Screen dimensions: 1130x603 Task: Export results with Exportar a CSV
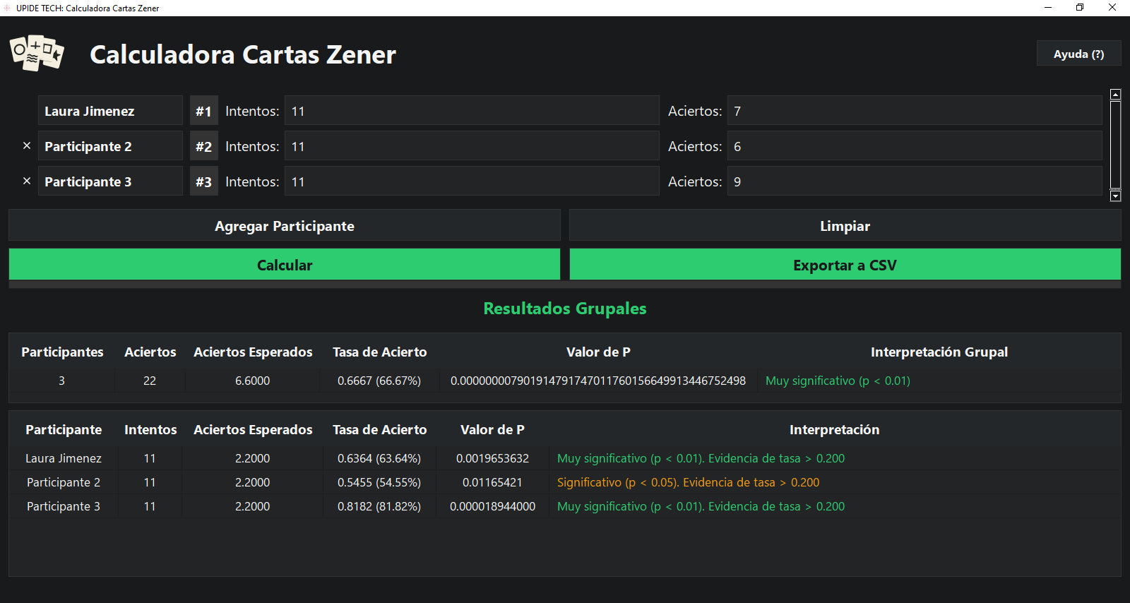pos(845,265)
